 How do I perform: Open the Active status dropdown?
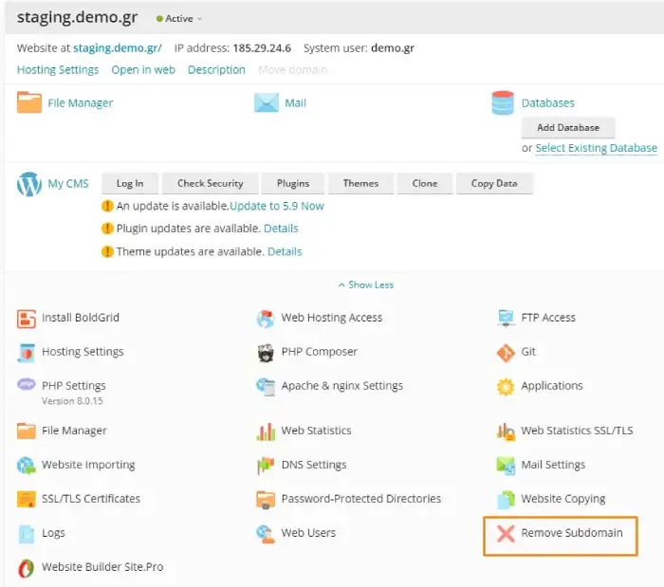click(x=179, y=19)
